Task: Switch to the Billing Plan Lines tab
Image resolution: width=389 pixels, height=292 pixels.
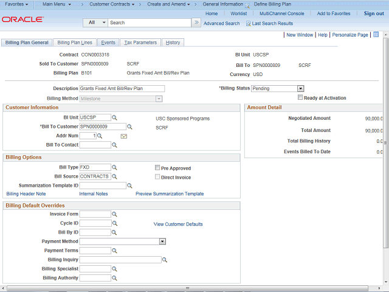Action: coord(75,43)
